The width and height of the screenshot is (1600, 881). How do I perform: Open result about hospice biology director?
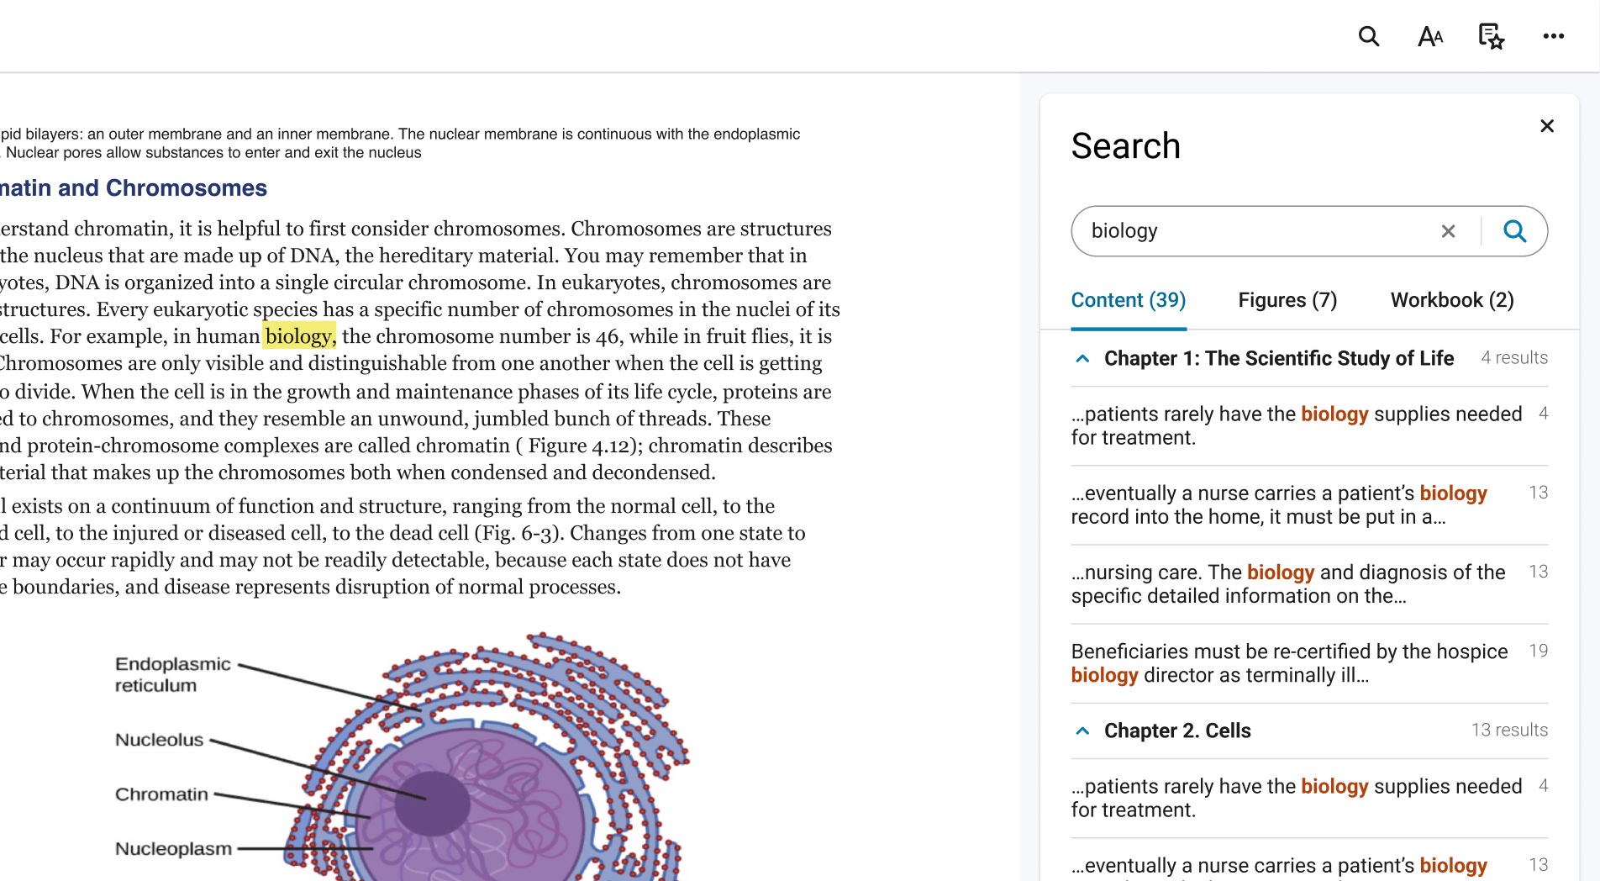[1289, 662]
